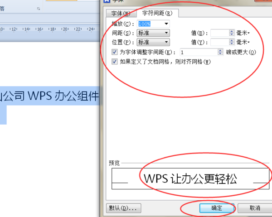Click the ribbon group dialog launcher icon

tap(39, 9)
